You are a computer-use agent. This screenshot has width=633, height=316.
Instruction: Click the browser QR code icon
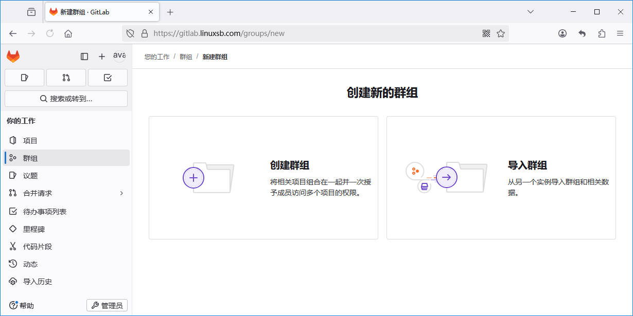pyautogui.click(x=486, y=33)
